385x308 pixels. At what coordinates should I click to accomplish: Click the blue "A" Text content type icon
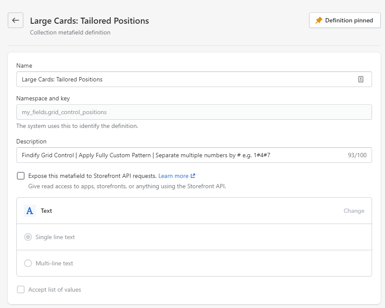click(29, 211)
